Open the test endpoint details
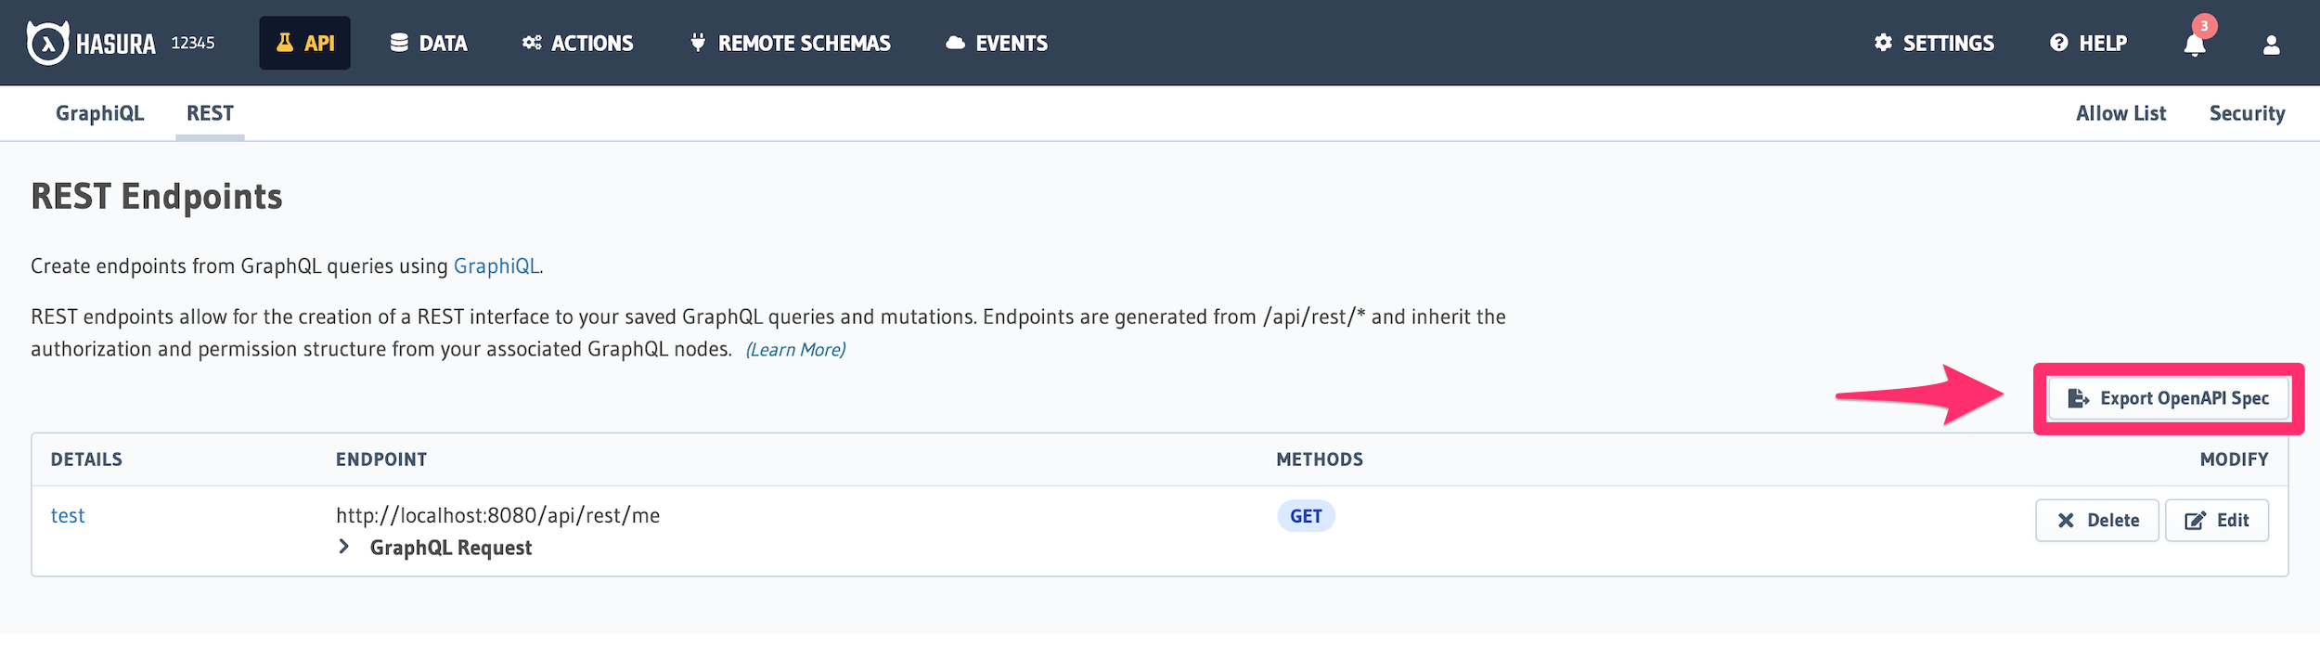Screen dimensions: 2320x672 coord(68,515)
